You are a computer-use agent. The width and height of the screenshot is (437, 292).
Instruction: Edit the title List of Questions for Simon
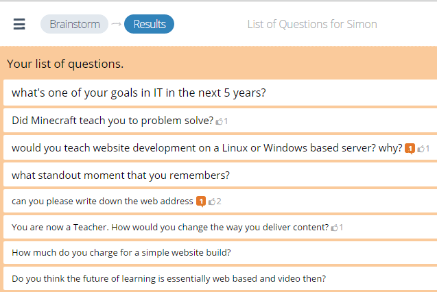(x=312, y=25)
